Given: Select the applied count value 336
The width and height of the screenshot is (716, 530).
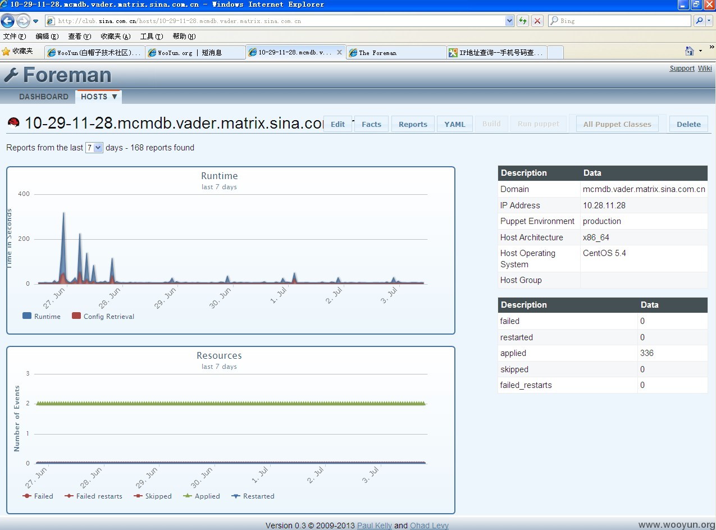Looking at the screenshot, I should [x=647, y=353].
